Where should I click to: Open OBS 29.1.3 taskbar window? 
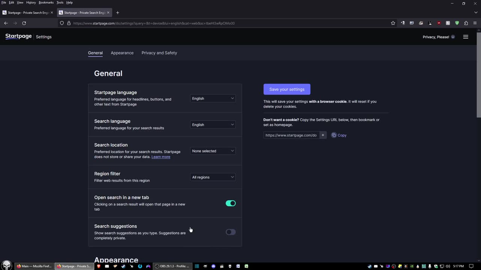coord(173,266)
